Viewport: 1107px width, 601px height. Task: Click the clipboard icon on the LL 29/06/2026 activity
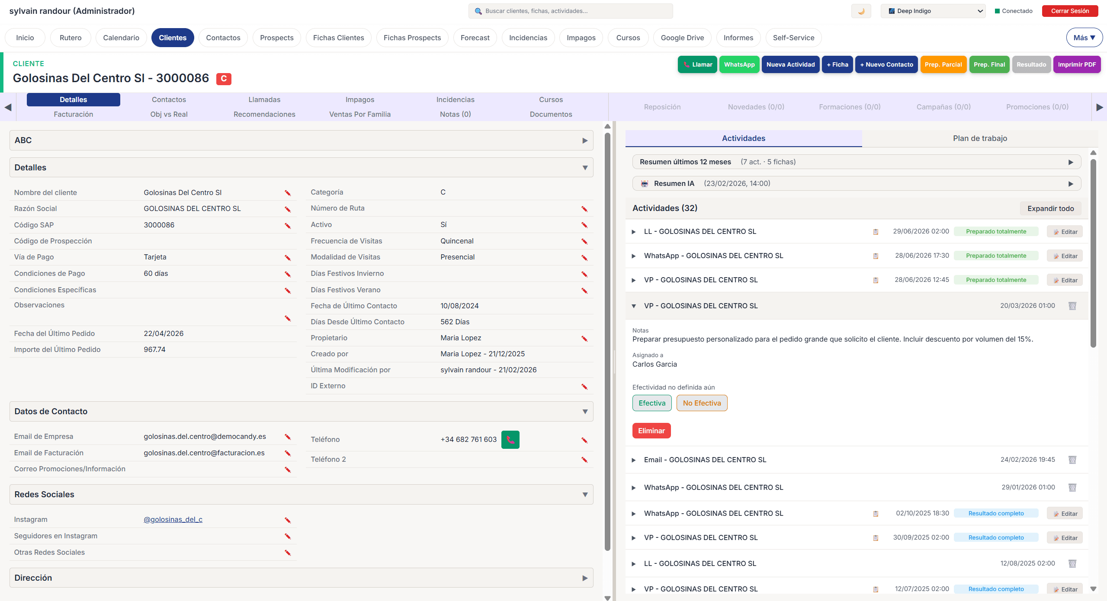pyautogui.click(x=876, y=232)
